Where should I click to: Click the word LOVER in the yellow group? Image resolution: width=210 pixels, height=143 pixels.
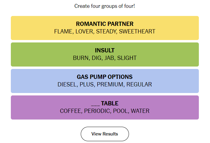[84, 31]
